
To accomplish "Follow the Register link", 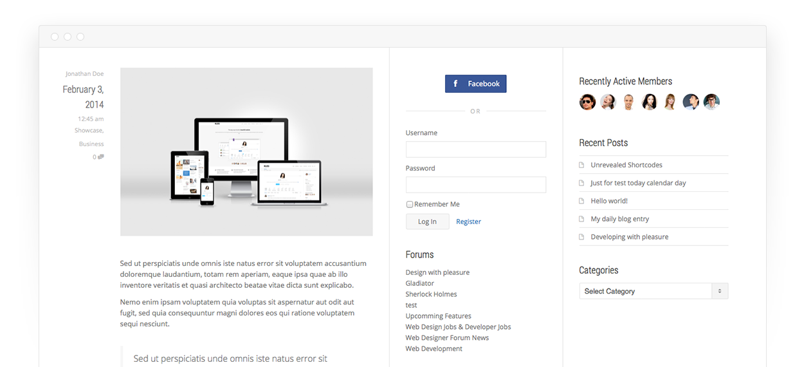I will point(468,221).
